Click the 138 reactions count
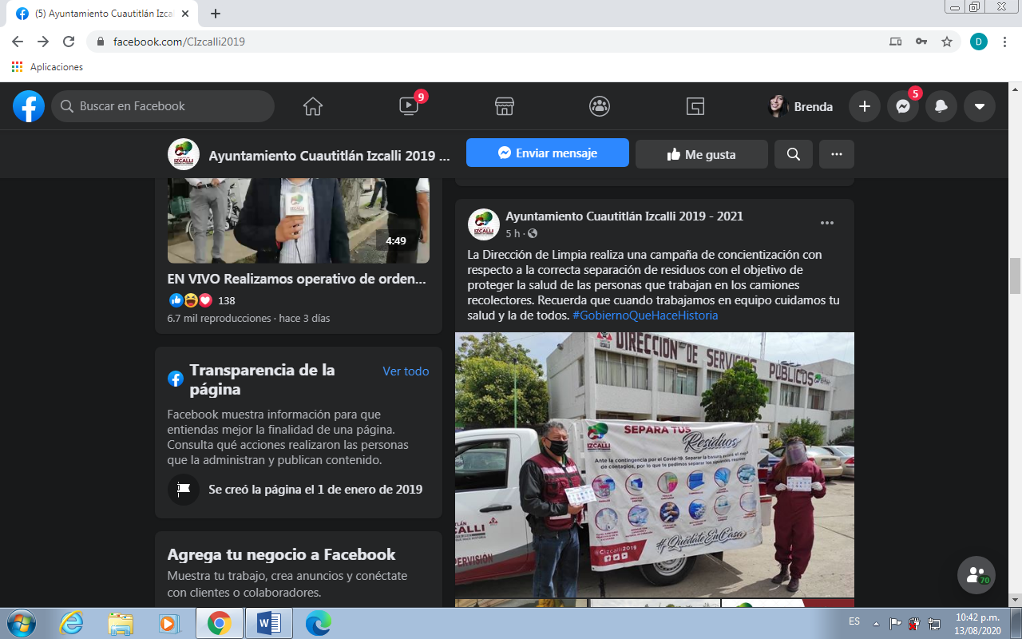Screen dimensions: 1022x639 coord(227,300)
